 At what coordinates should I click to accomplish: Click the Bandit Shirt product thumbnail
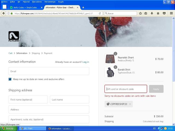[110, 72]
